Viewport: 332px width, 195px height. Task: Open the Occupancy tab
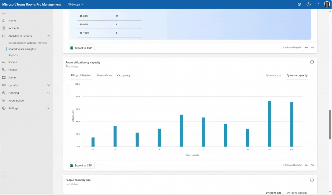(124, 75)
